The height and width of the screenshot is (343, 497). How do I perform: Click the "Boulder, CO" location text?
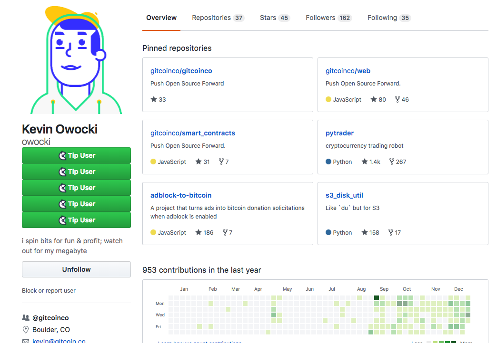click(x=51, y=330)
